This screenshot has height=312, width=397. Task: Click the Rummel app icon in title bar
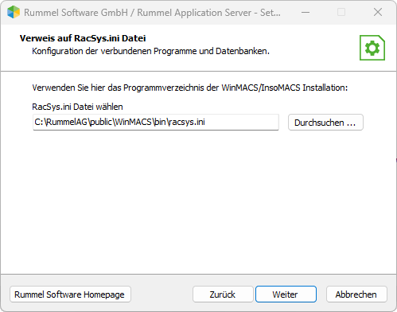coord(14,12)
